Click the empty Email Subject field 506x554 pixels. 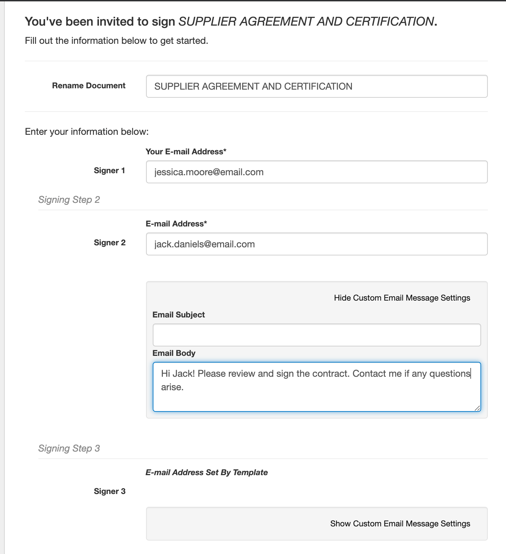(x=316, y=335)
